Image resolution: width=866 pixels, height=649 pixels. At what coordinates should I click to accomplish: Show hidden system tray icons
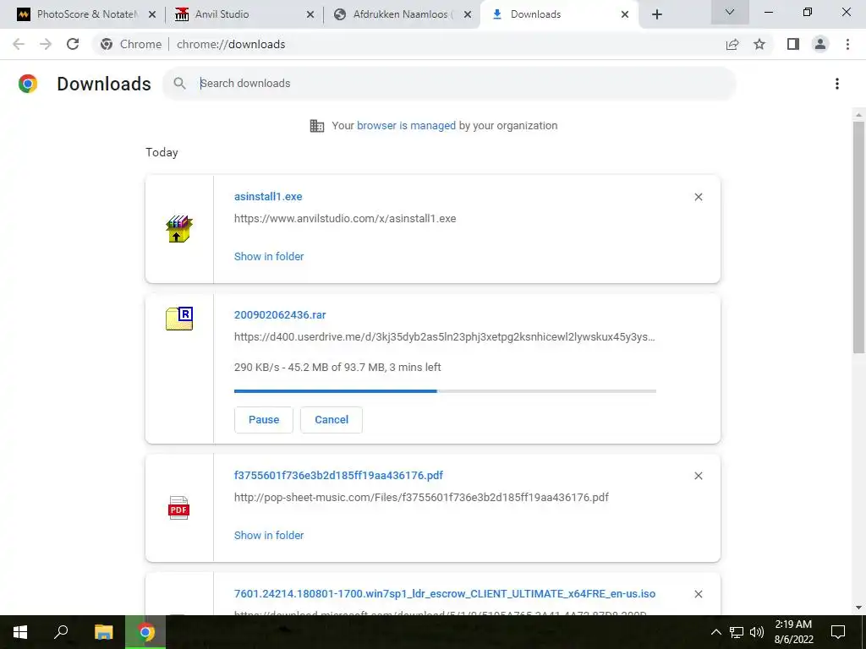coord(715,632)
